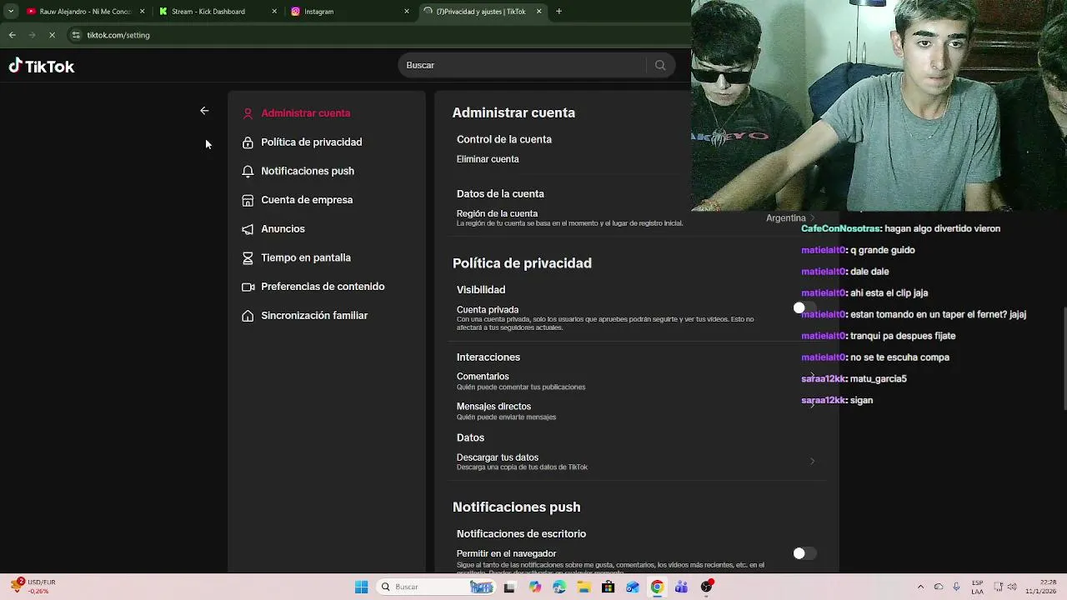1067x600 pixels.
Task: Close the Instagram tab
Action: pos(407,12)
